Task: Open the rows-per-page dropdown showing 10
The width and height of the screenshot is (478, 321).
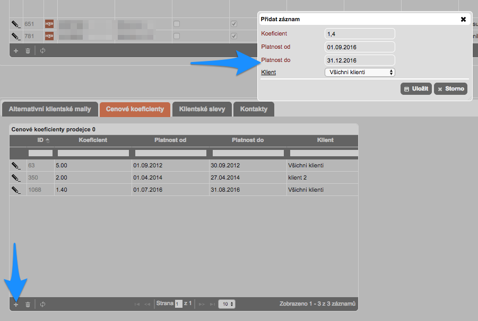Action: point(228,304)
